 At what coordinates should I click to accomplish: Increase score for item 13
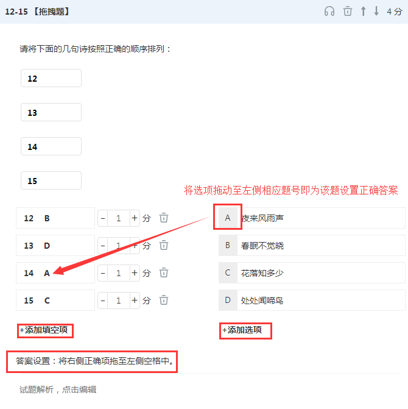click(135, 246)
